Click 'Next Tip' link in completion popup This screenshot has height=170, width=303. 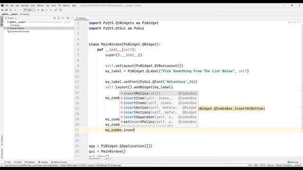170,126
